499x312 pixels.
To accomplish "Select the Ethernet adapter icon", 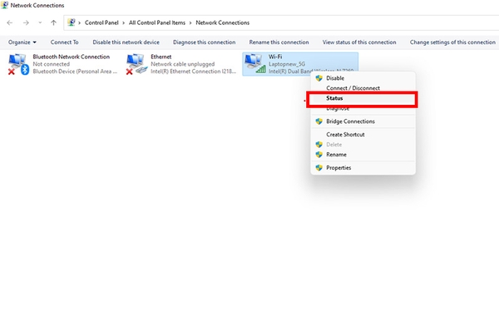I will click(x=136, y=64).
